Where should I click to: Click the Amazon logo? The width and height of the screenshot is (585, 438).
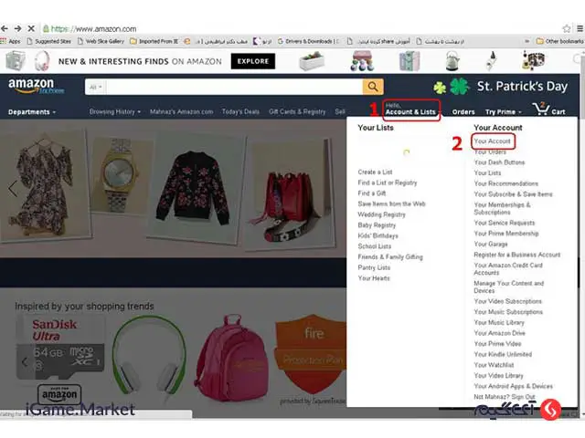(36, 86)
